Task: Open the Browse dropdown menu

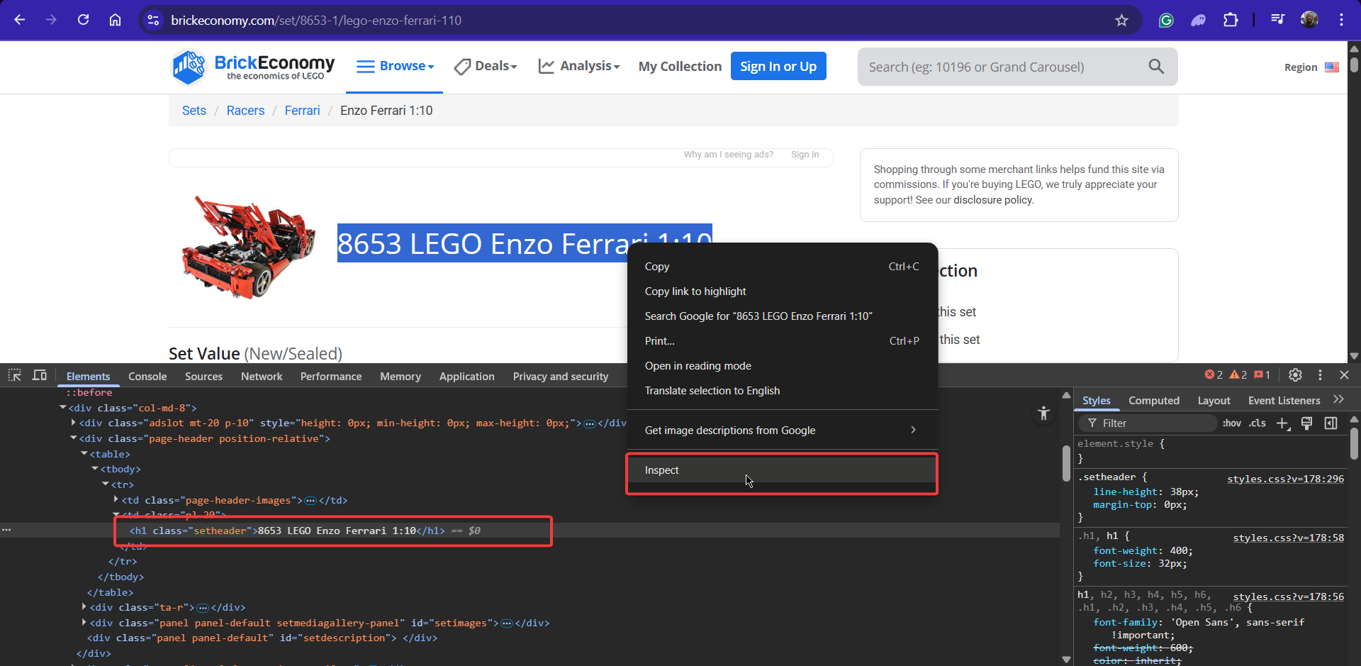Action: pos(395,66)
